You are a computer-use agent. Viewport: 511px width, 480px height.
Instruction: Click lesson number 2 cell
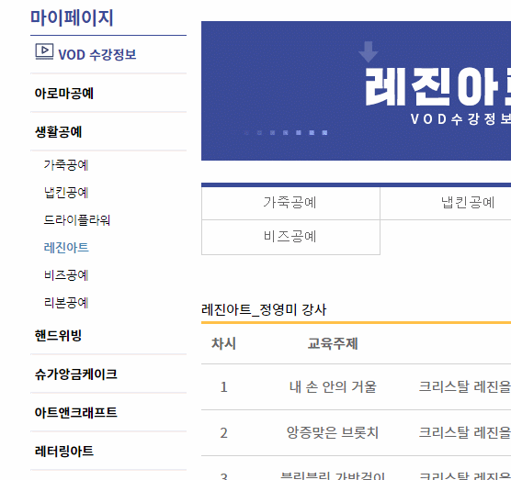click(x=223, y=433)
